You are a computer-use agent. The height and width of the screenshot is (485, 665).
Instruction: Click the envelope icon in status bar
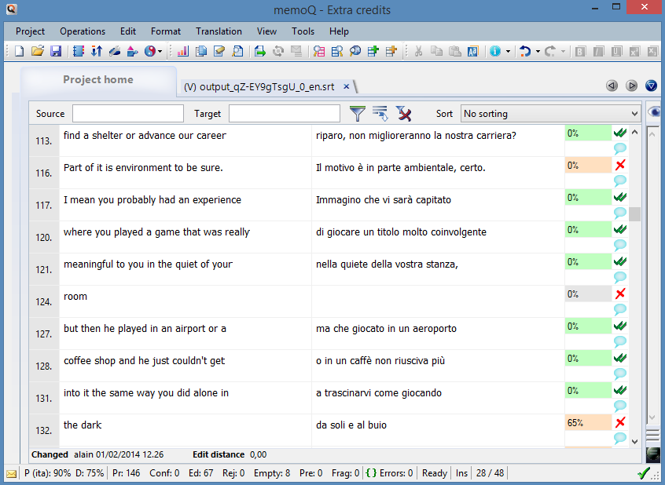coord(12,473)
